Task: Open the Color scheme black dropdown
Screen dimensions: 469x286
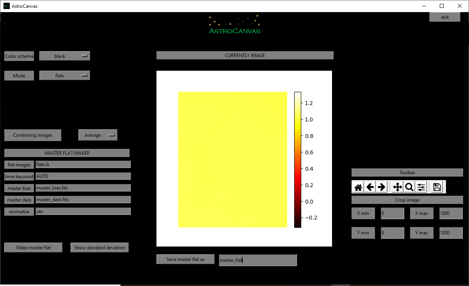Action: 65,56
